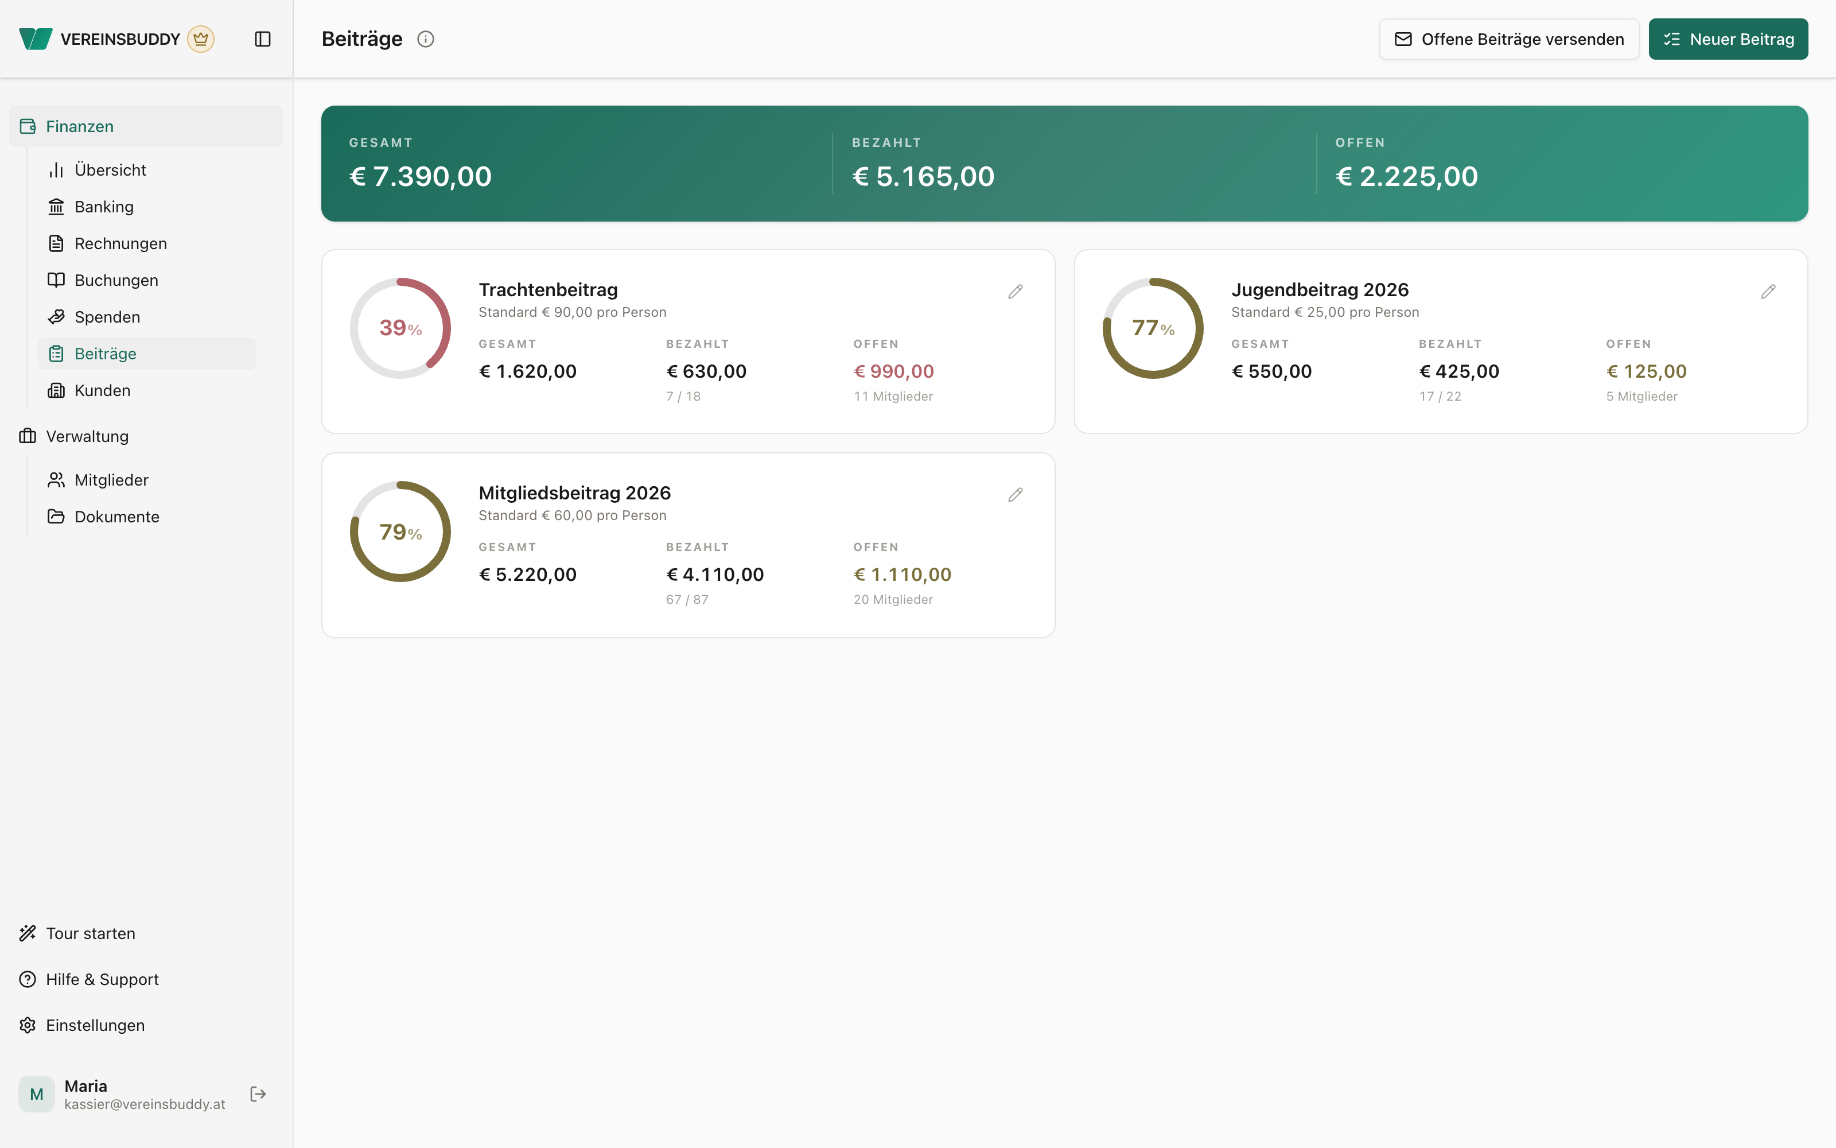The image size is (1836, 1148).
Task: Open Banking in the sidebar
Action: coord(146,207)
